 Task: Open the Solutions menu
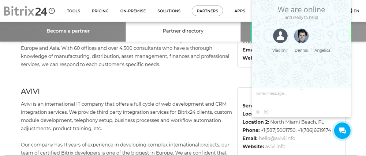(x=169, y=11)
